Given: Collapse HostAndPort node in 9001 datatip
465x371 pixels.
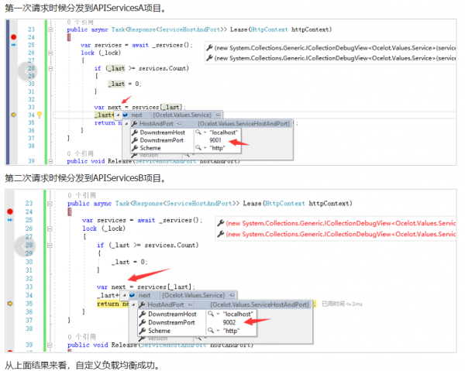Looking at the screenshot, I should [126, 124].
